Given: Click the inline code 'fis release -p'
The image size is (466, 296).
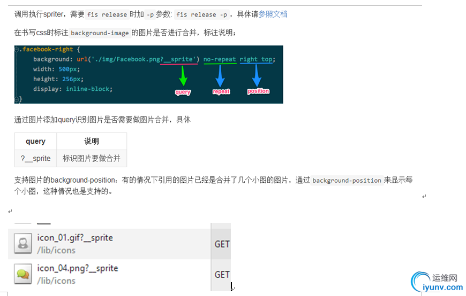Looking at the screenshot, I should click(x=201, y=14).
